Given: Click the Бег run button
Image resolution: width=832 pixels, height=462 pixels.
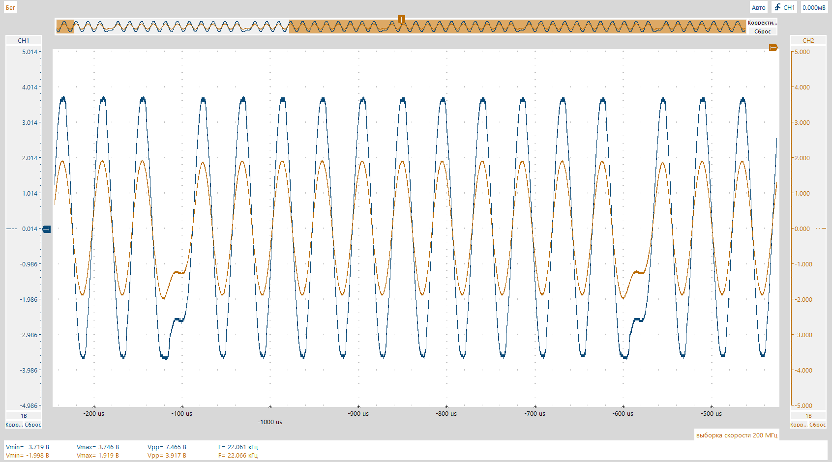Looking at the screenshot, I should click(10, 7).
